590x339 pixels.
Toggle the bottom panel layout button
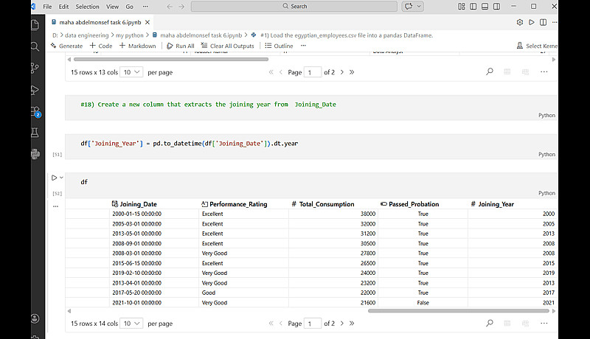click(x=483, y=6)
